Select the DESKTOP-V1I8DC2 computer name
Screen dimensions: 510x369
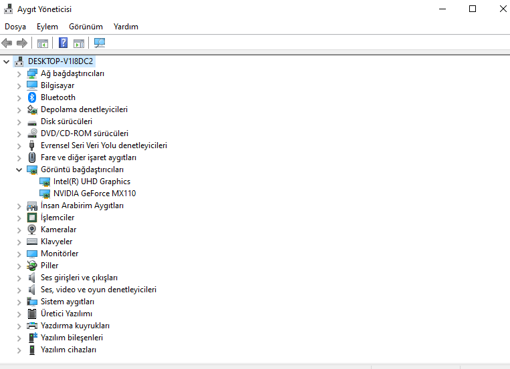61,61
